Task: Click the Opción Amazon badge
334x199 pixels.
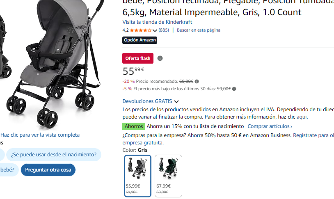Action: click(140, 40)
